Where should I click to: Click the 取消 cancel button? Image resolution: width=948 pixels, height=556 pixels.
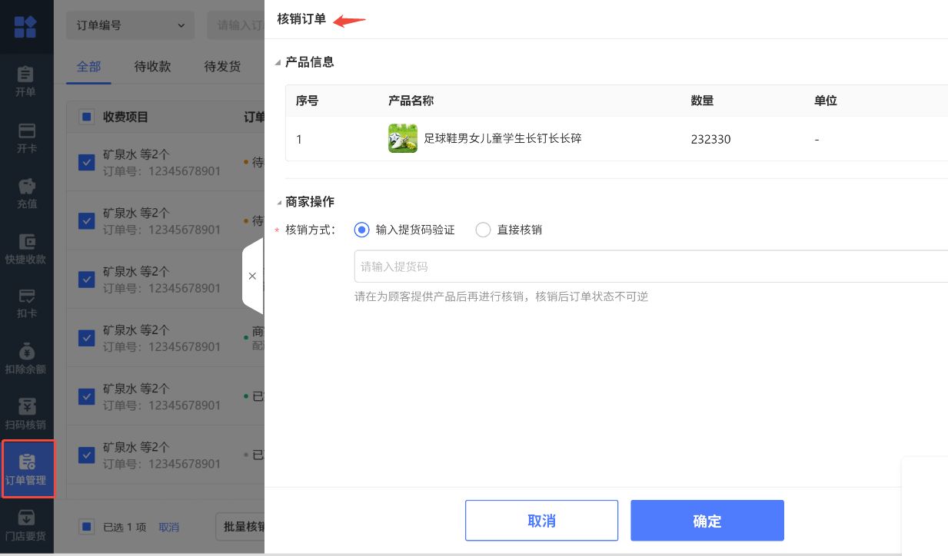tap(541, 521)
